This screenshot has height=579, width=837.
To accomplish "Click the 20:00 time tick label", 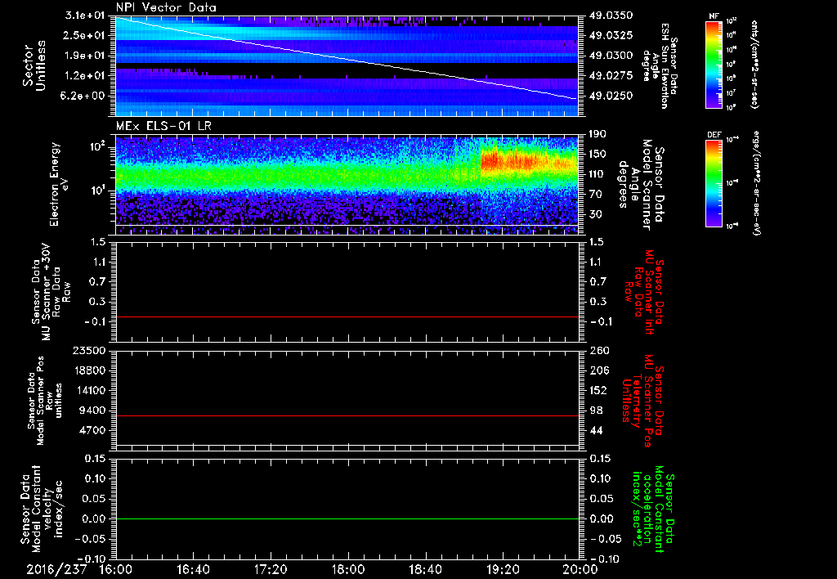I will tap(581, 569).
